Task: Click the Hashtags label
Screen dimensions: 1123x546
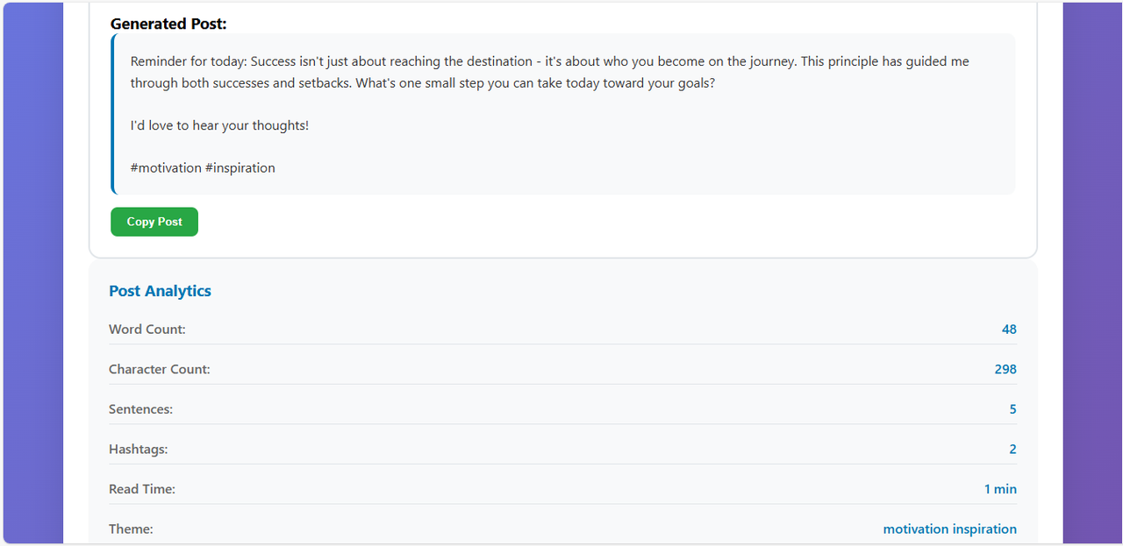Action: [x=138, y=450]
